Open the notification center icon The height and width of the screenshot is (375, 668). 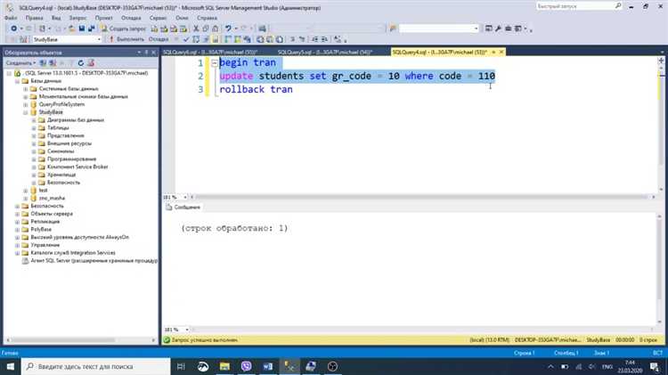655,366
